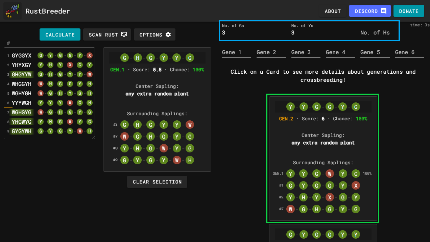Click the Gene 2 input field
Screen dimensions: 430x242
271,52
